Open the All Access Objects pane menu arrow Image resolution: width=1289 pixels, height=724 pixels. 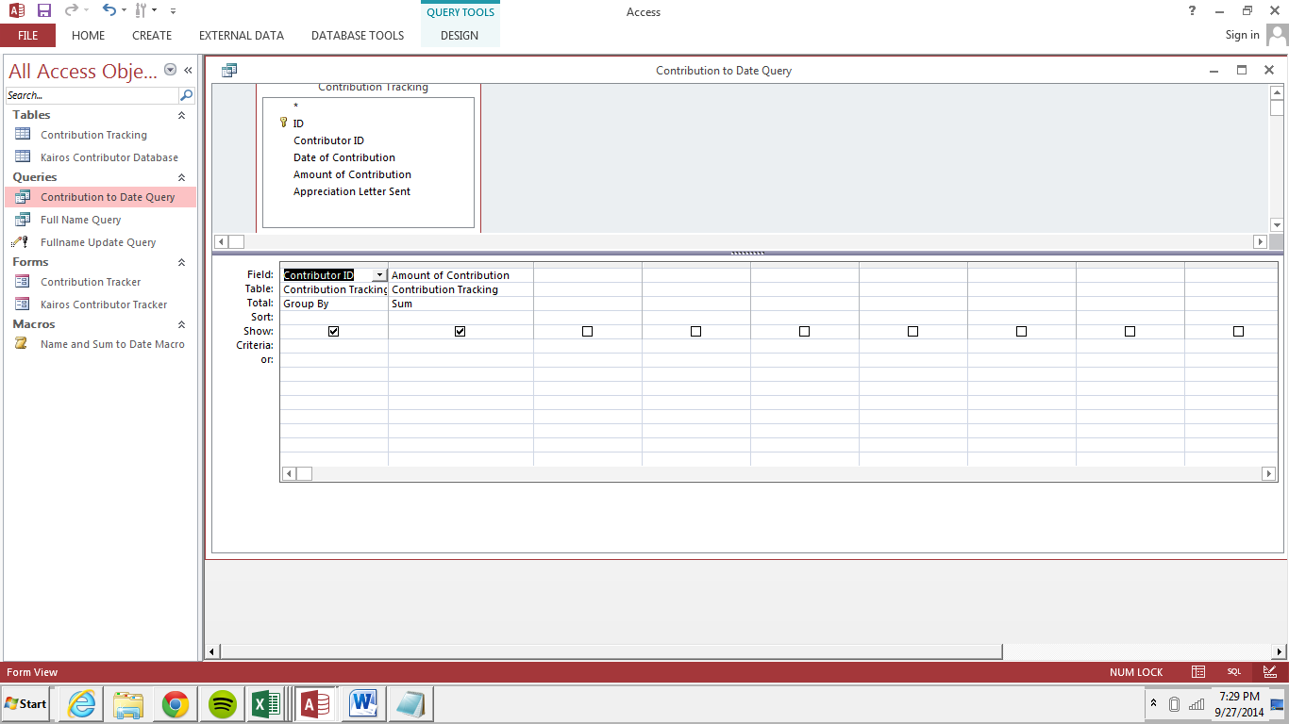[170, 70]
